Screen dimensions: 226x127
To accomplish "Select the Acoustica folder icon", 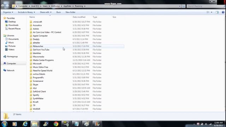I will 31,25.
